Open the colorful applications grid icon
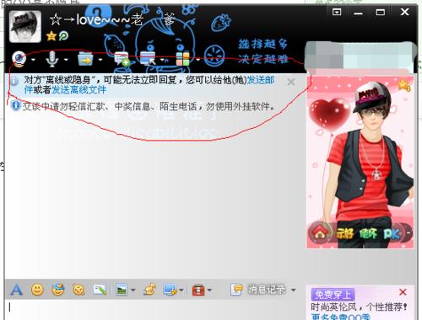The height and width of the screenshot is (320, 422). (x=182, y=59)
